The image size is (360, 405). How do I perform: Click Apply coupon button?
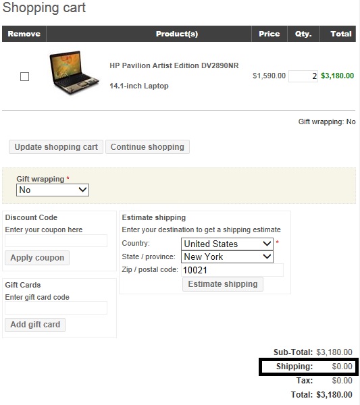(37, 258)
